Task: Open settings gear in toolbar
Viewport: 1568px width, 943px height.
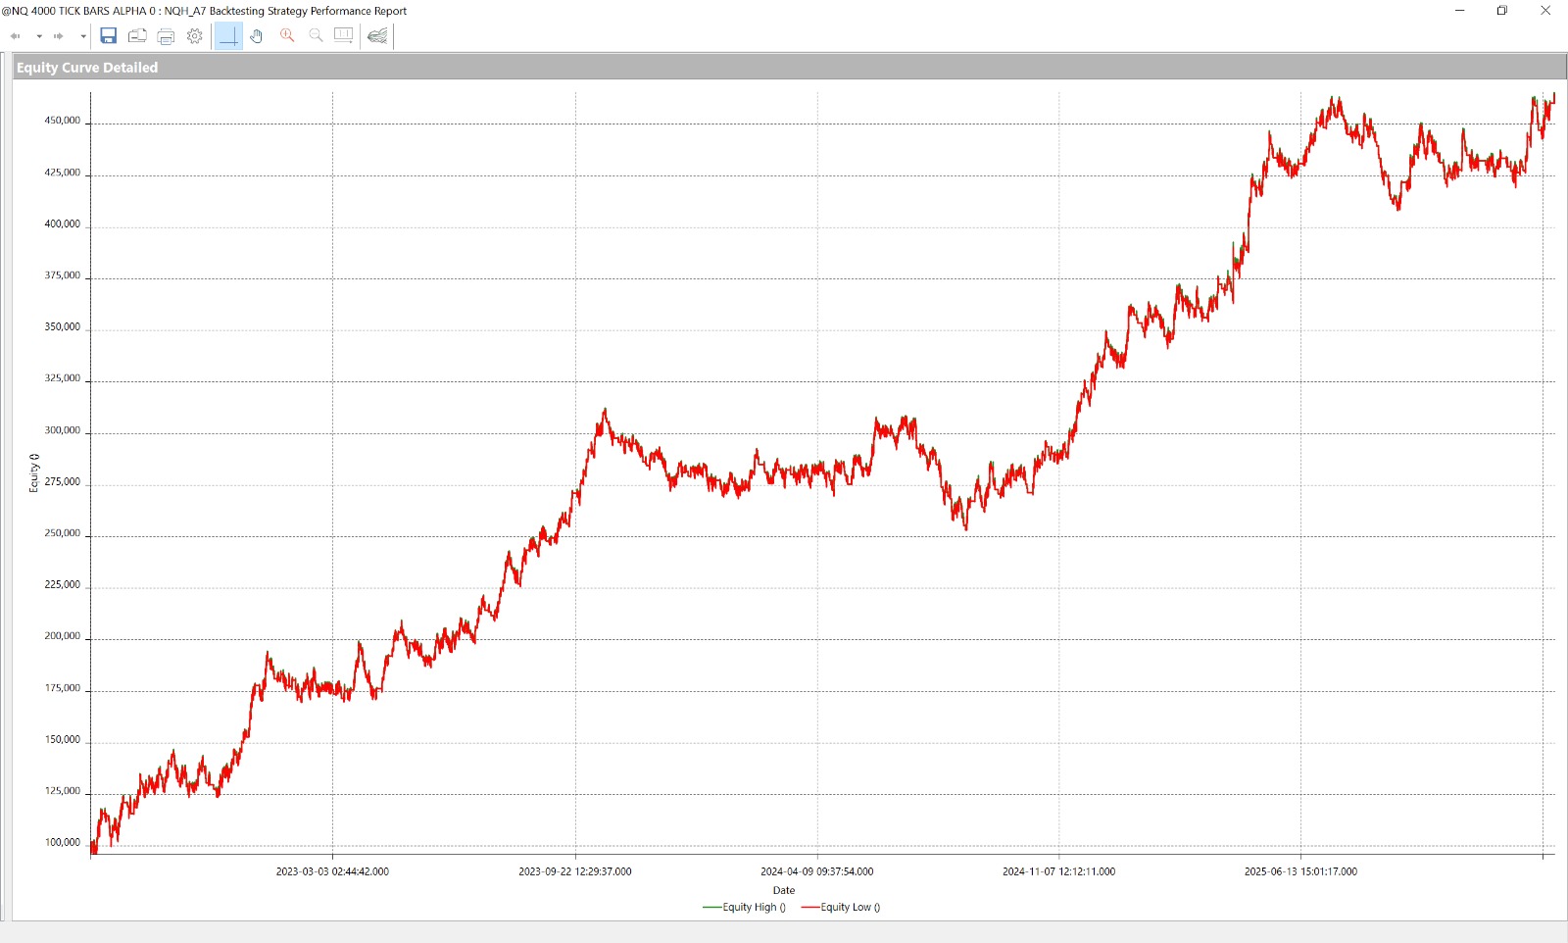Action: 195,36
